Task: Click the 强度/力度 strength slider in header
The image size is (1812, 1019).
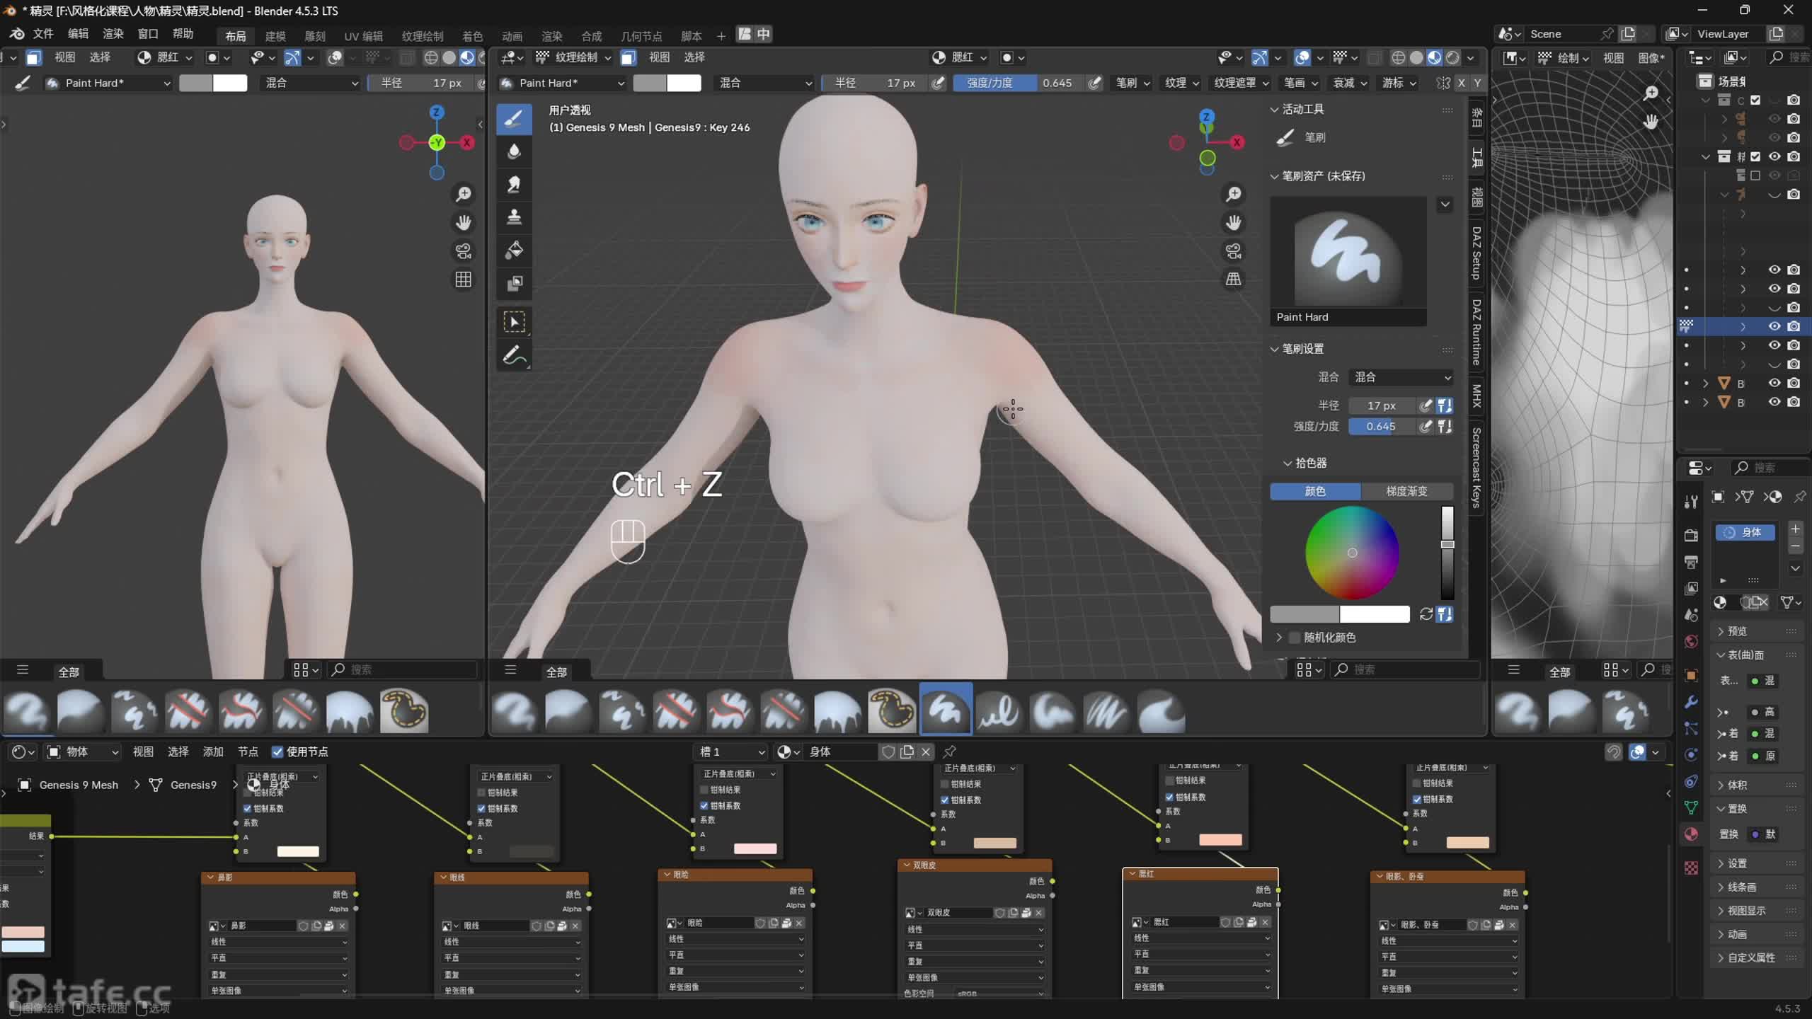Action: click(1017, 83)
